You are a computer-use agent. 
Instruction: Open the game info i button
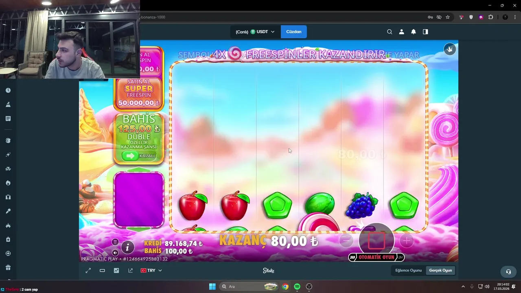[127, 247]
